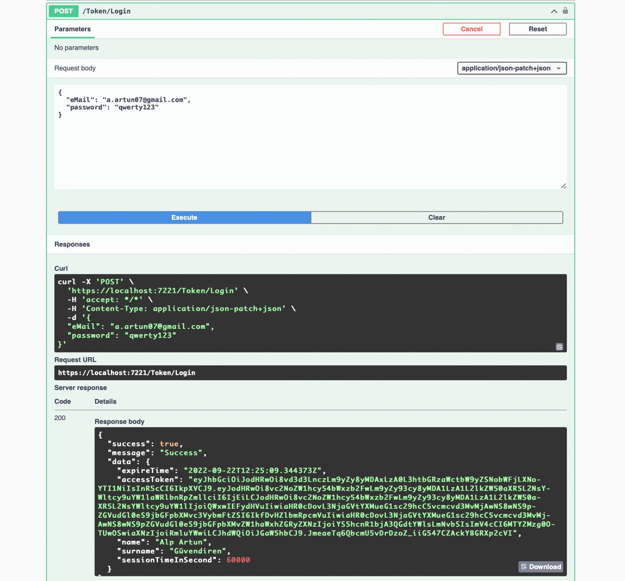Select the Parameters tab
The height and width of the screenshot is (581, 625).
pos(72,29)
